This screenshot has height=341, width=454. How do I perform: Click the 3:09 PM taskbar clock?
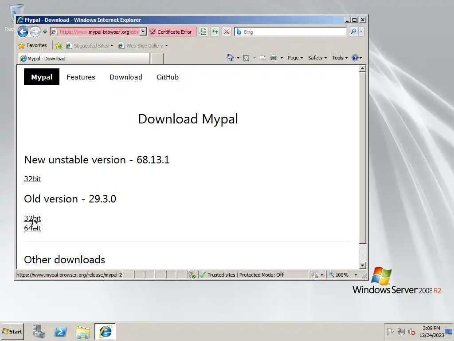431,331
